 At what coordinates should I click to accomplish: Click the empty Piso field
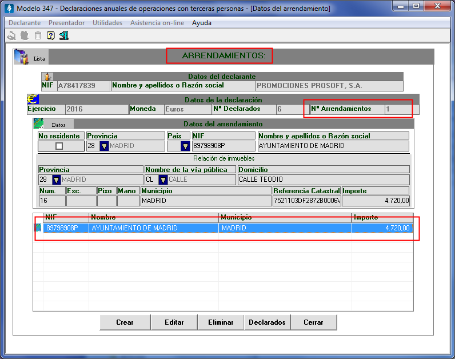pos(107,201)
